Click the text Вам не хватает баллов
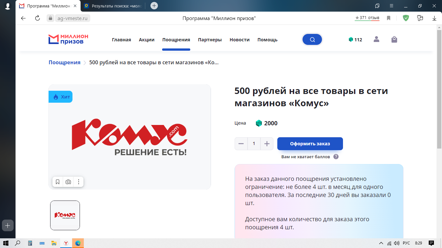The image size is (442, 248). [306, 157]
